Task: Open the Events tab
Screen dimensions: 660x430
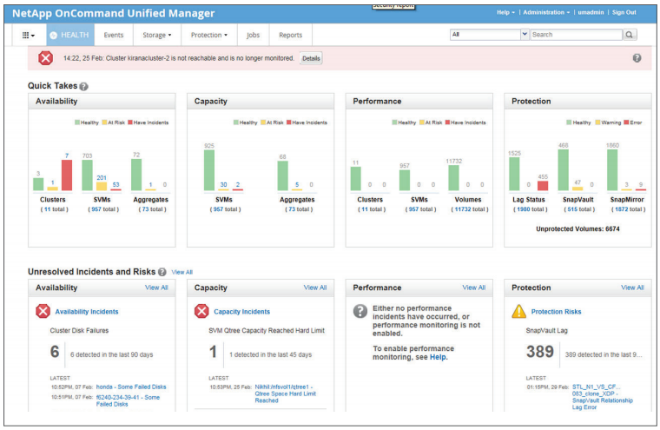Action: point(114,35)
